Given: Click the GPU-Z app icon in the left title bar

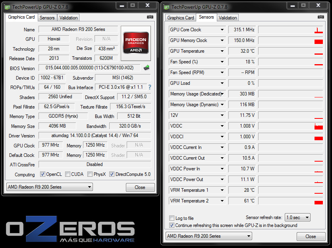Looking at the screenshot, I should (x=8, y=7).
